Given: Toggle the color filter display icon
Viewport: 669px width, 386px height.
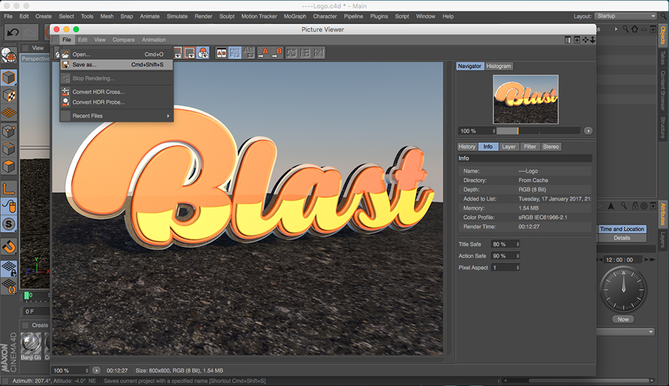Looking at the screenshot, I should pos(203,53).
